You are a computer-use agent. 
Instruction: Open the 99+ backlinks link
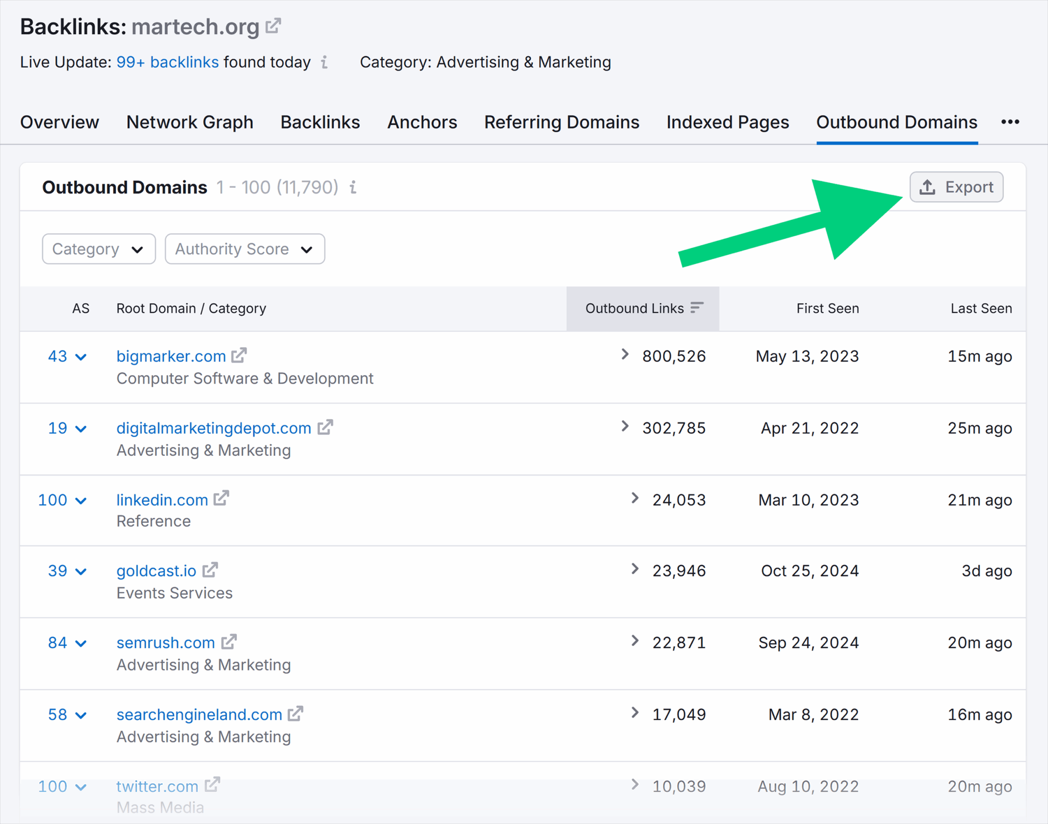click(168, 62)
